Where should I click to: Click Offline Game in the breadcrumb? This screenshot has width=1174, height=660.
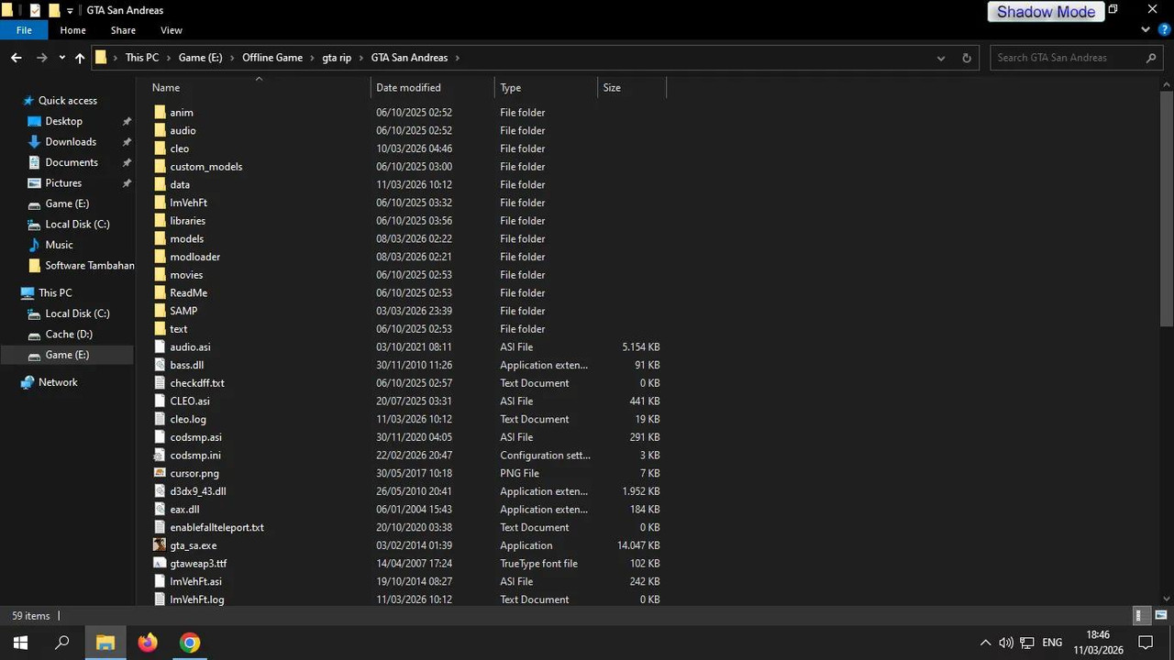click(x=272, y=58)
